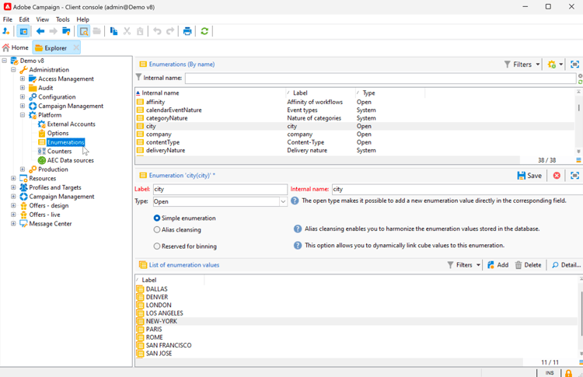Click the copy icon in toolbar
This screenshot has width=583, height=377.
113,31
